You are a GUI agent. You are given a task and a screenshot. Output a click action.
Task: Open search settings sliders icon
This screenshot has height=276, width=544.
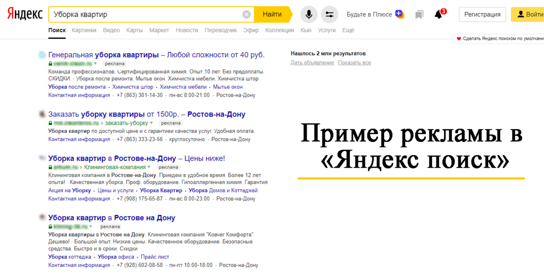pos(329,15)
